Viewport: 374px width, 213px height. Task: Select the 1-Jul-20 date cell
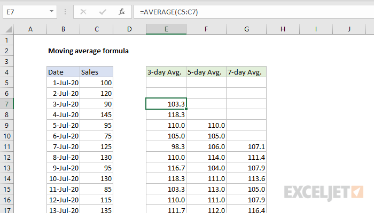click(x=63, y=83)
